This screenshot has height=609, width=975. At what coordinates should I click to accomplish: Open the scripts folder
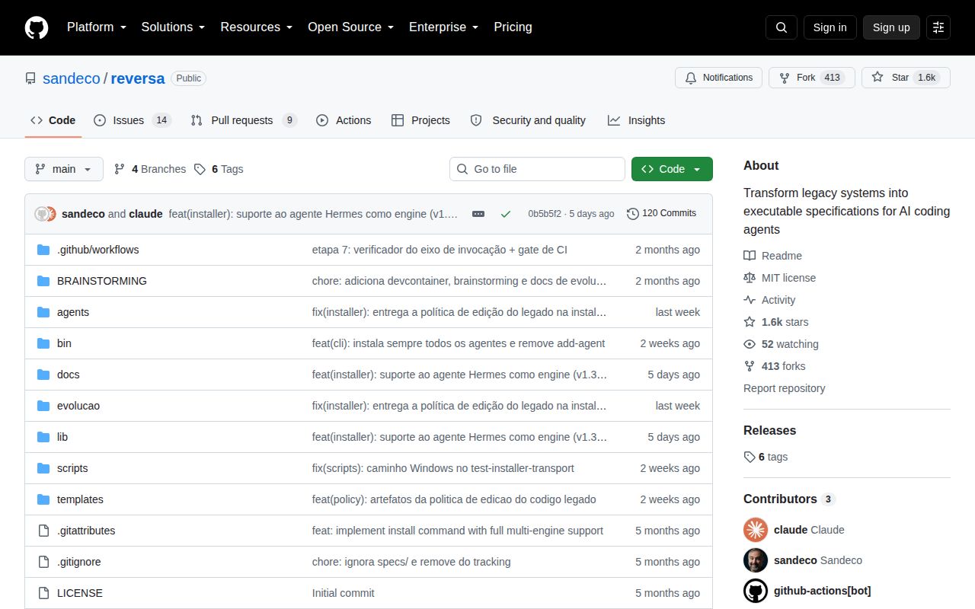[x=72, y=468]
